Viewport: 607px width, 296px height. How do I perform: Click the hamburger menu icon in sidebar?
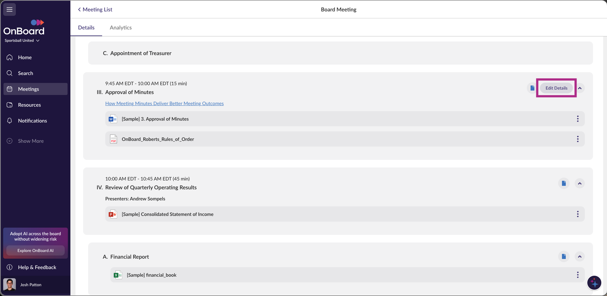click(x=10, y=9)
